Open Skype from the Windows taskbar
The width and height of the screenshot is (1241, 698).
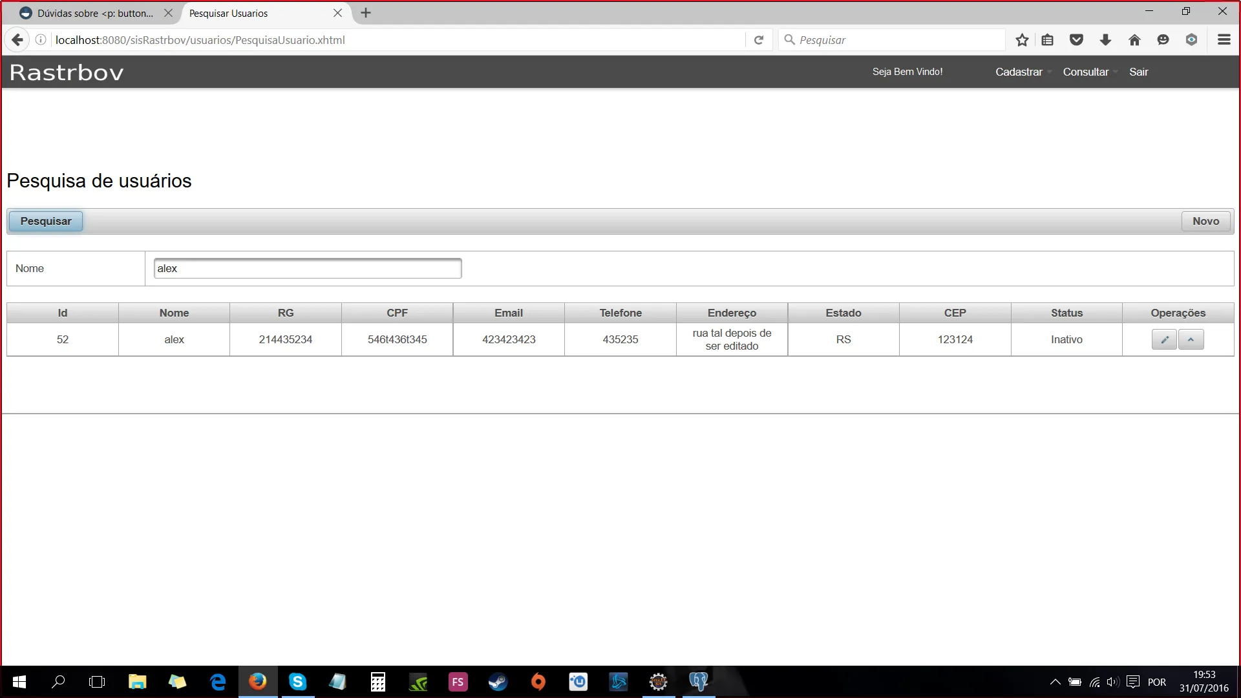point(297,681)
